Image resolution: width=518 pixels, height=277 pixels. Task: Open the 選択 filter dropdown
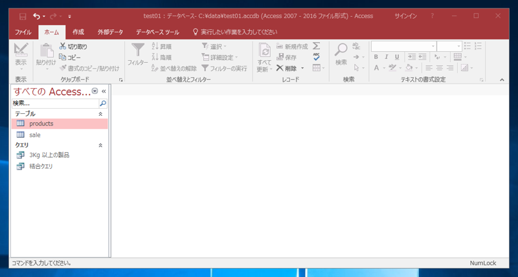(214, 47)
